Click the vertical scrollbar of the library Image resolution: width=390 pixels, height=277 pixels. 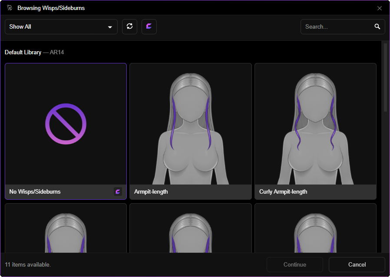tap(385, 78)
